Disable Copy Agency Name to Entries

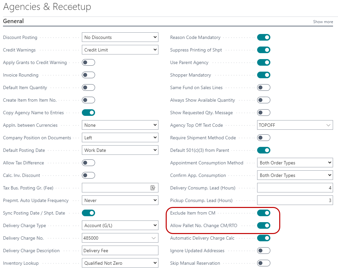pyautogui.click(x=88, y=113)
